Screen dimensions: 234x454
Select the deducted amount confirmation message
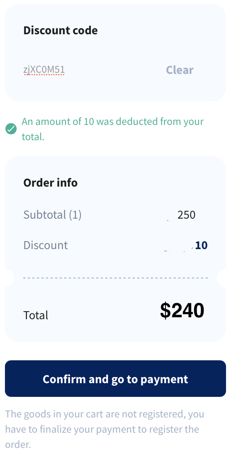coord(112,129)
